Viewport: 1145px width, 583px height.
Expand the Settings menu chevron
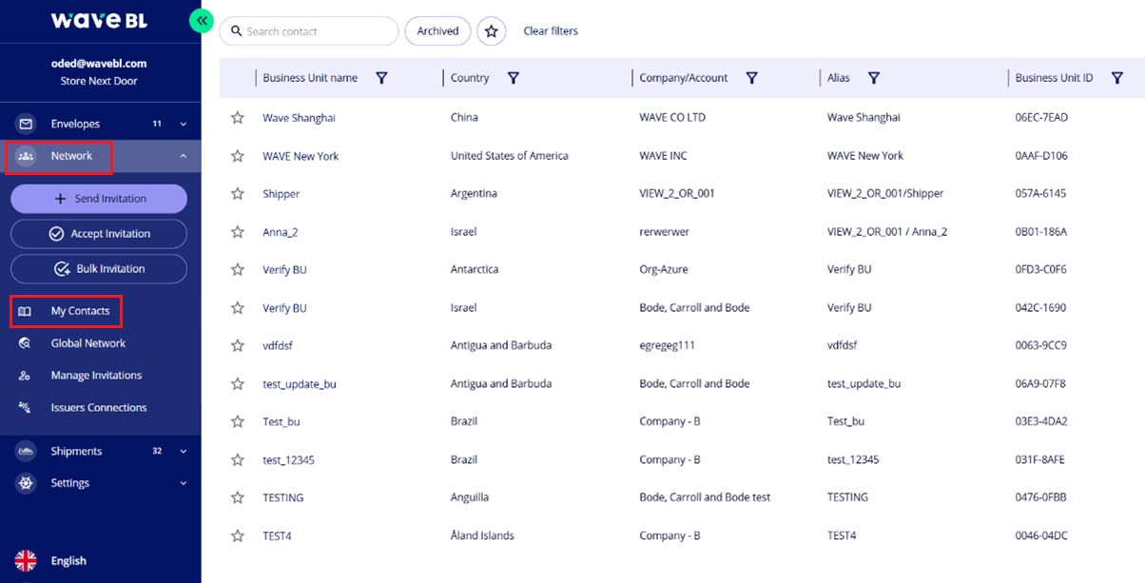[x=184, y=483]
